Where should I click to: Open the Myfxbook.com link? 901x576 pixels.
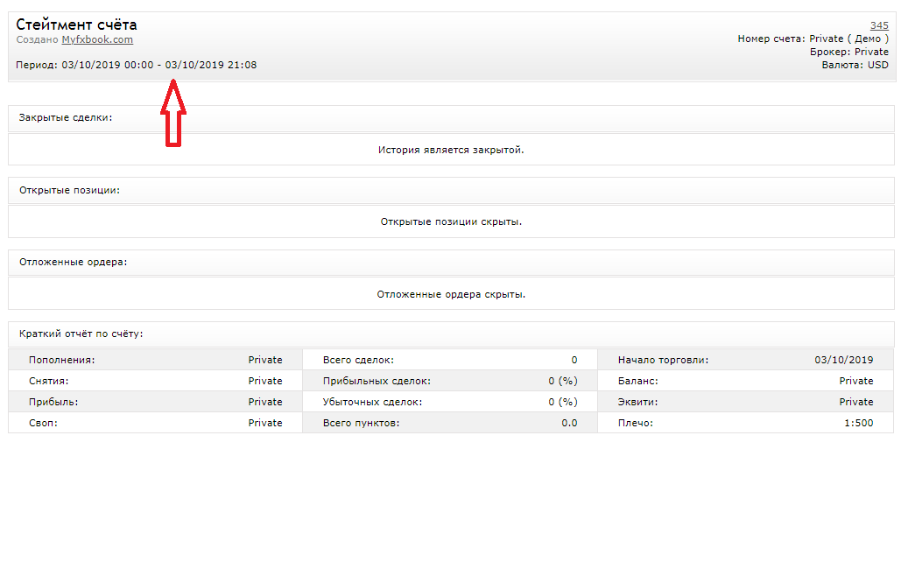(97, 39)
